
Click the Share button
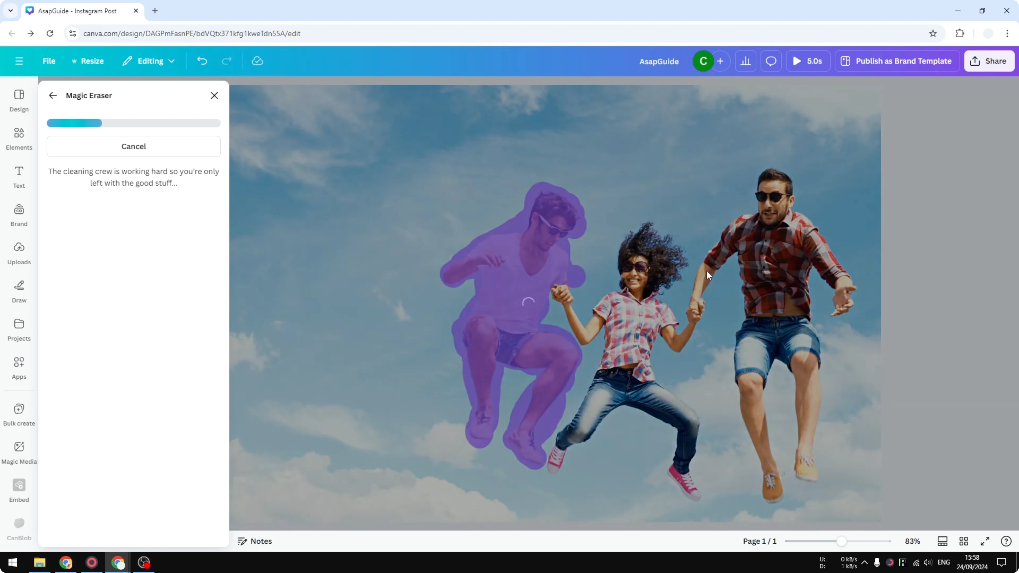coord(989,61)
